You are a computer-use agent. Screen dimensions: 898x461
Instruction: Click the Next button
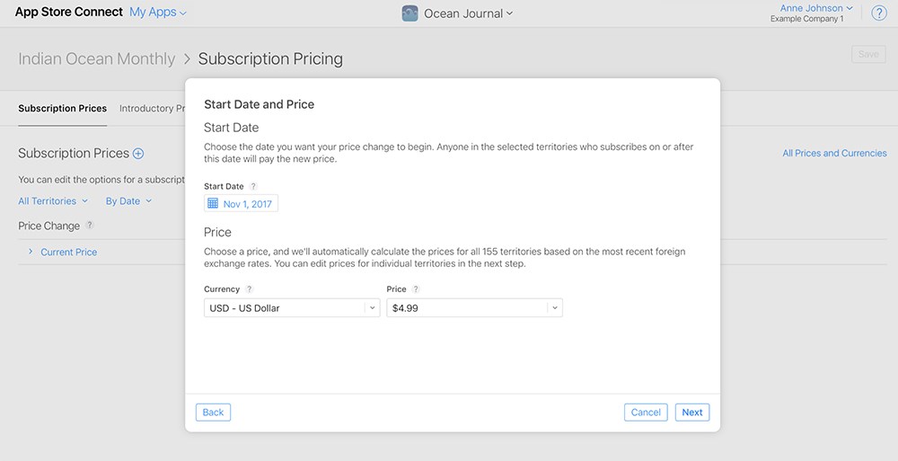coord(691,412)
